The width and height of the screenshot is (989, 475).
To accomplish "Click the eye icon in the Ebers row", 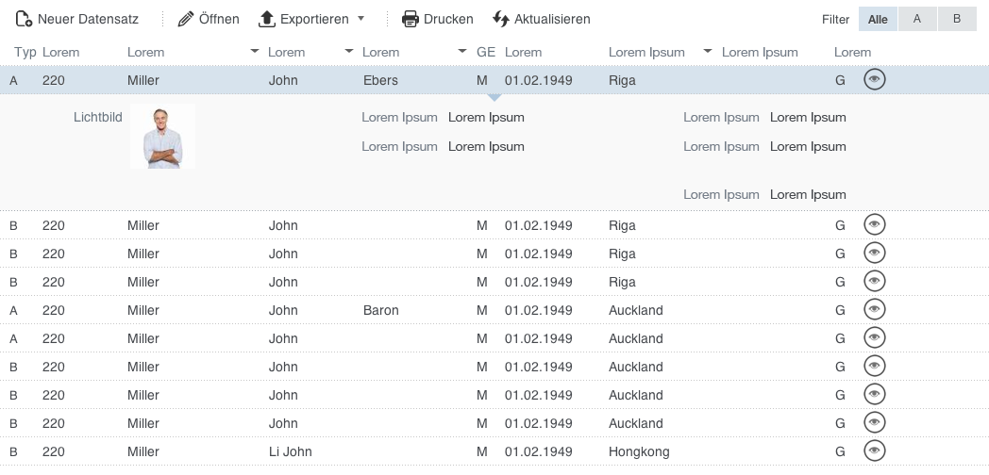I will click(875, 80).
